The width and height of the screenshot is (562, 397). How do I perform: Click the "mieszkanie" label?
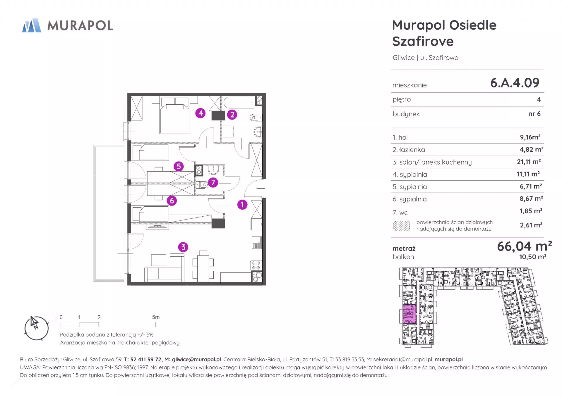[x=409, y=85]
